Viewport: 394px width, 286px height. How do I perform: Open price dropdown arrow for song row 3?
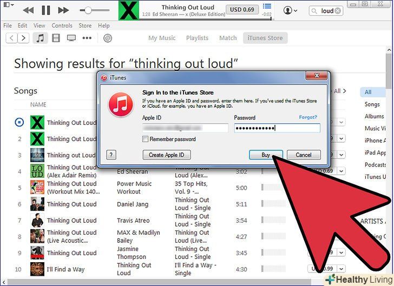point(341,155)
